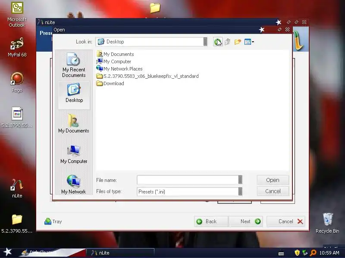Click the star button on Open dialog title bar
The image size is (345, 258).
(262, 30)
